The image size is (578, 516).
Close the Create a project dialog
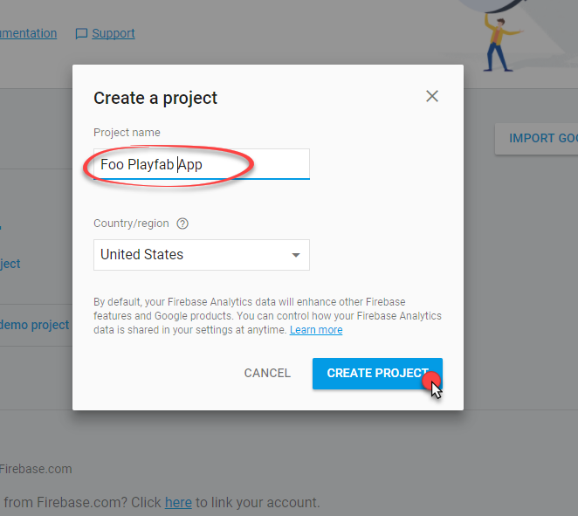(432, 96)
